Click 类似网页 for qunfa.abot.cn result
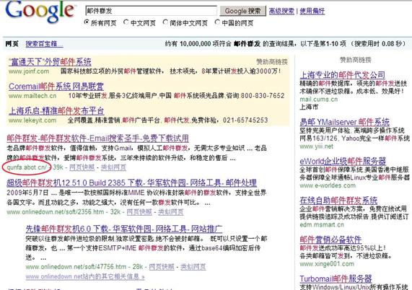 coord(113,167)
